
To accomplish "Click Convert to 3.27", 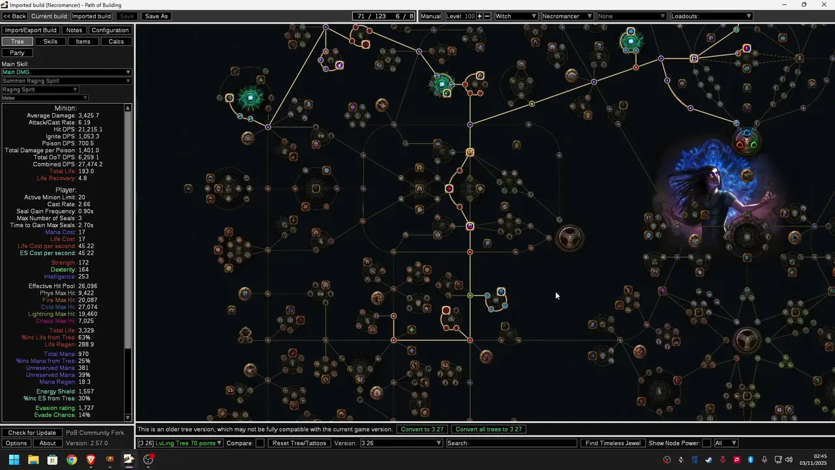I will (422, 429).
